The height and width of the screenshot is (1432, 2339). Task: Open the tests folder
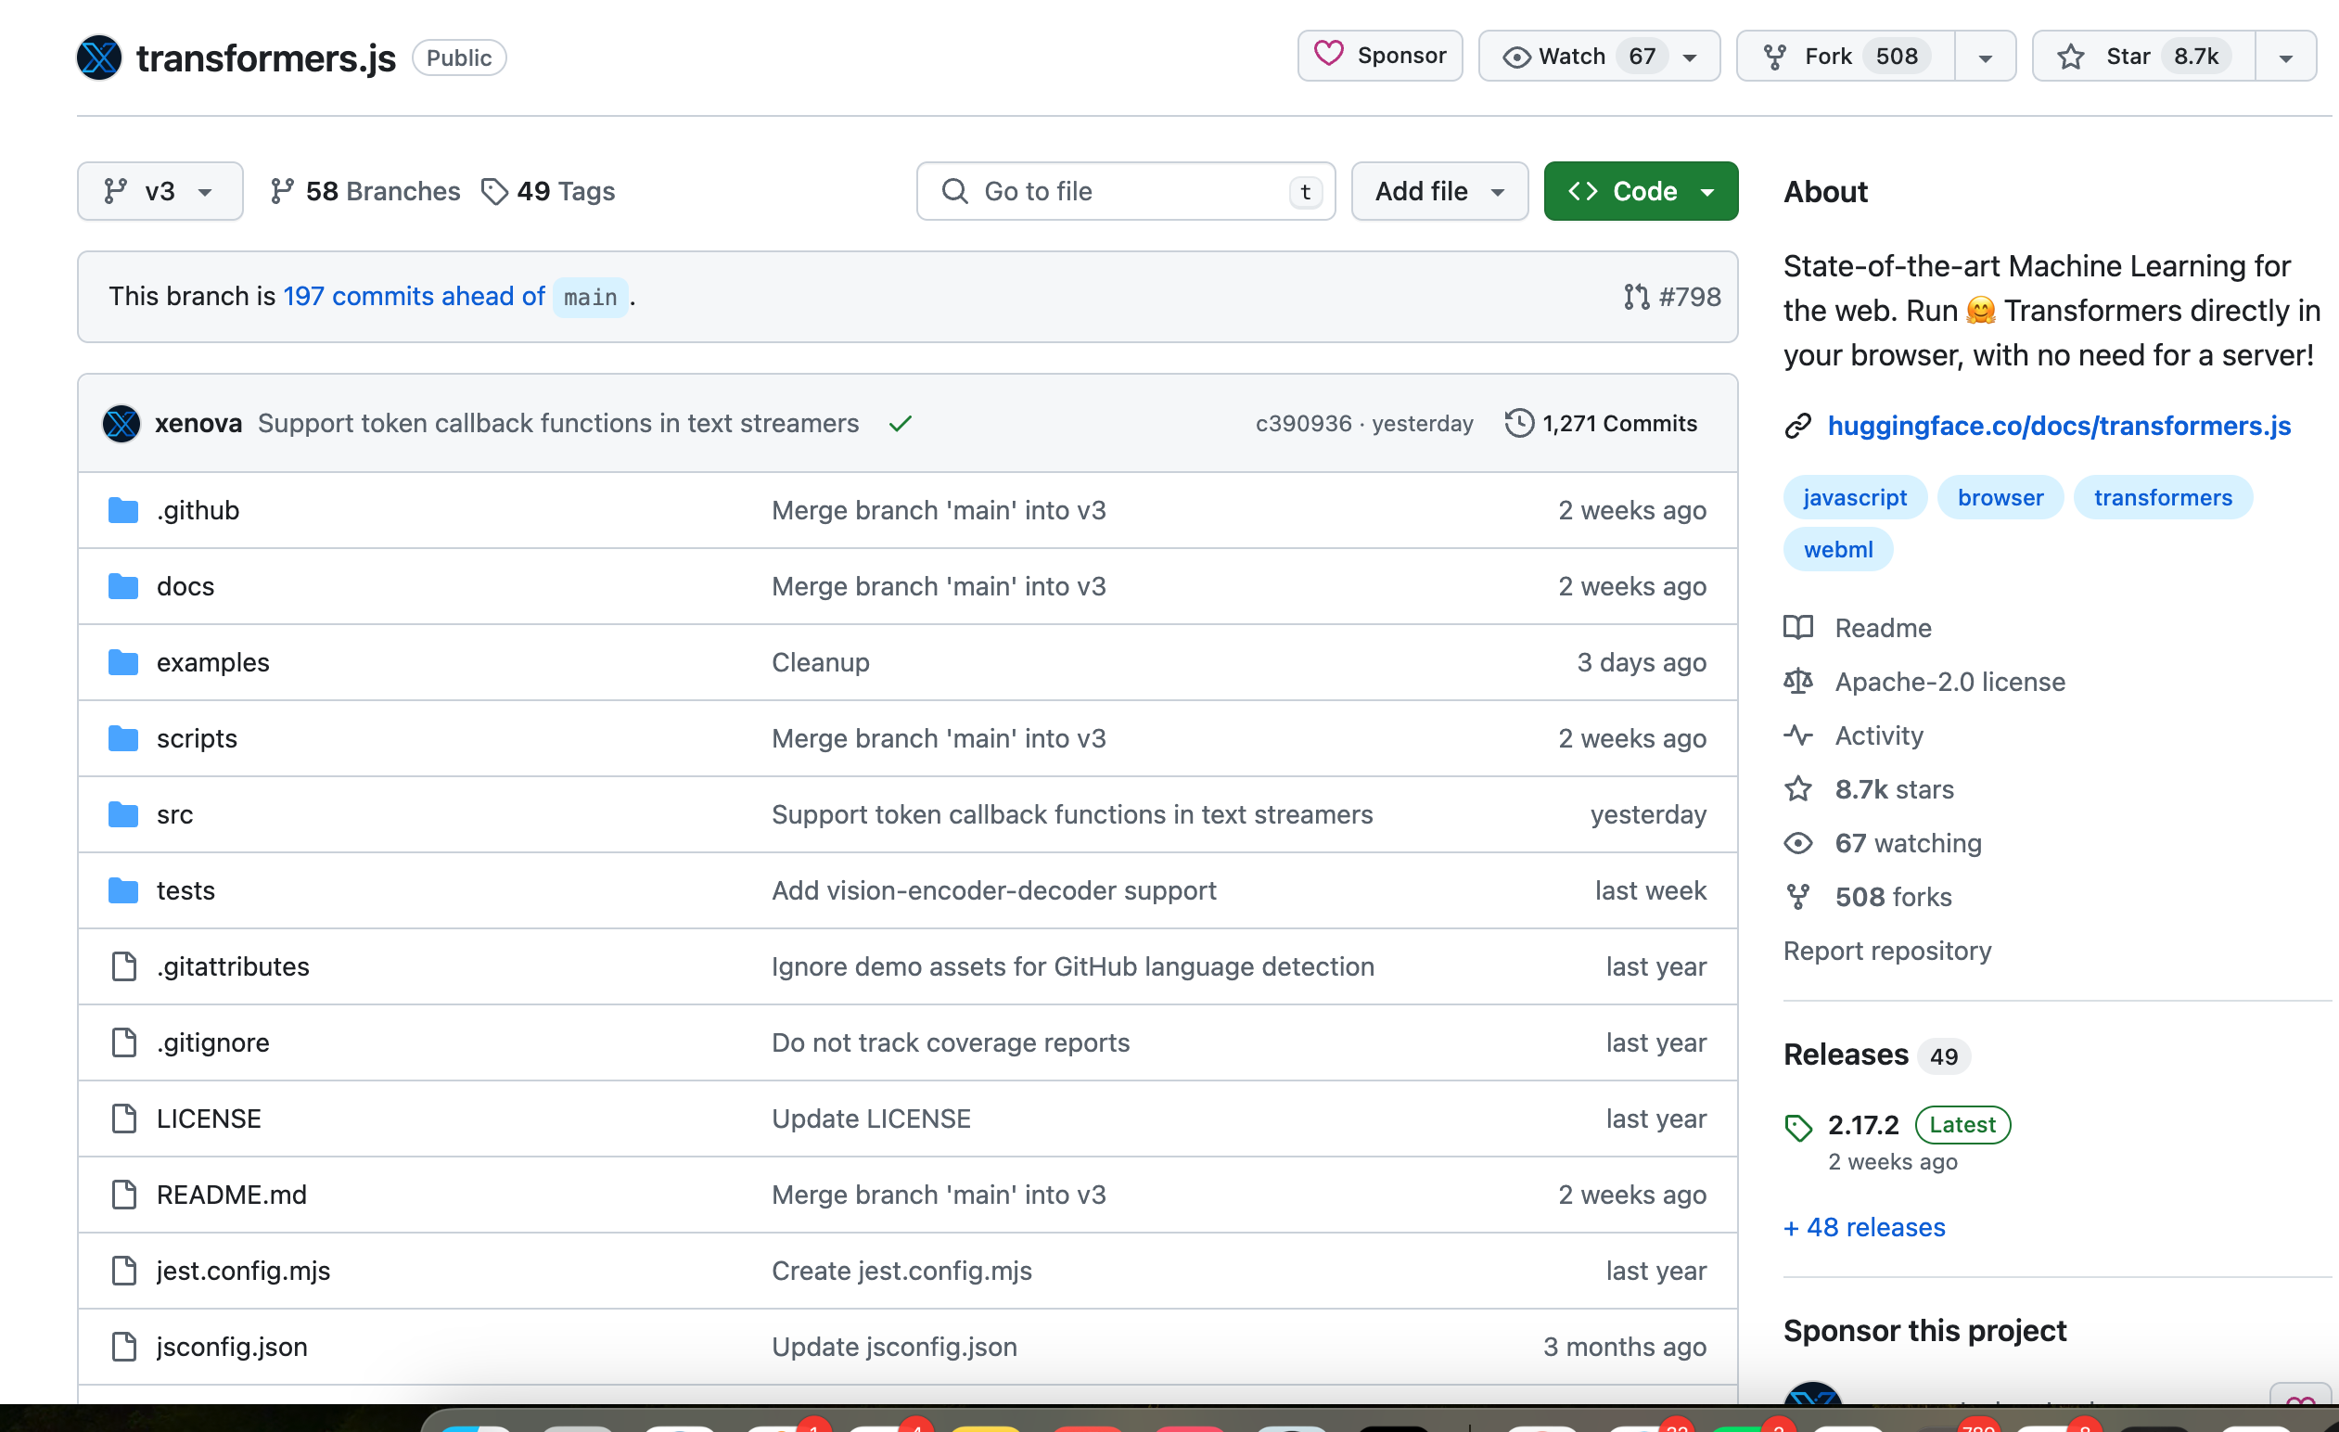185,889
